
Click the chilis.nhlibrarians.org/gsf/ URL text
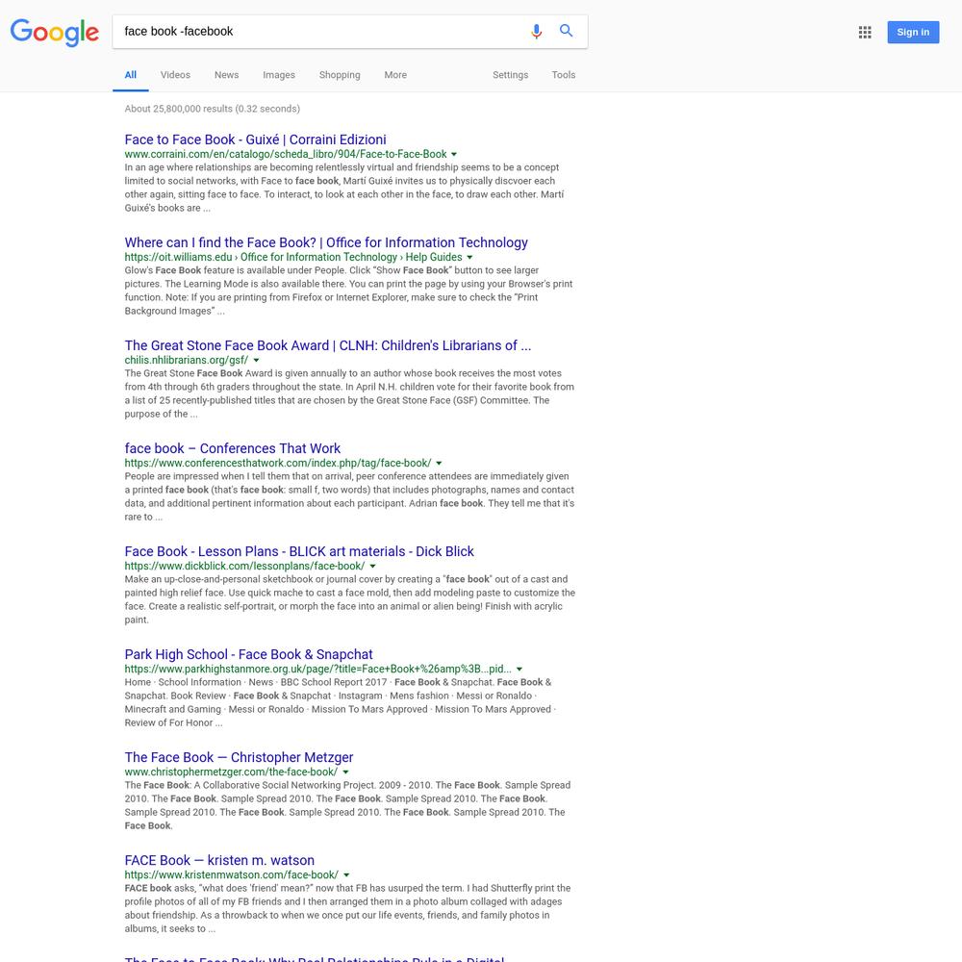(x=187, y=361)
